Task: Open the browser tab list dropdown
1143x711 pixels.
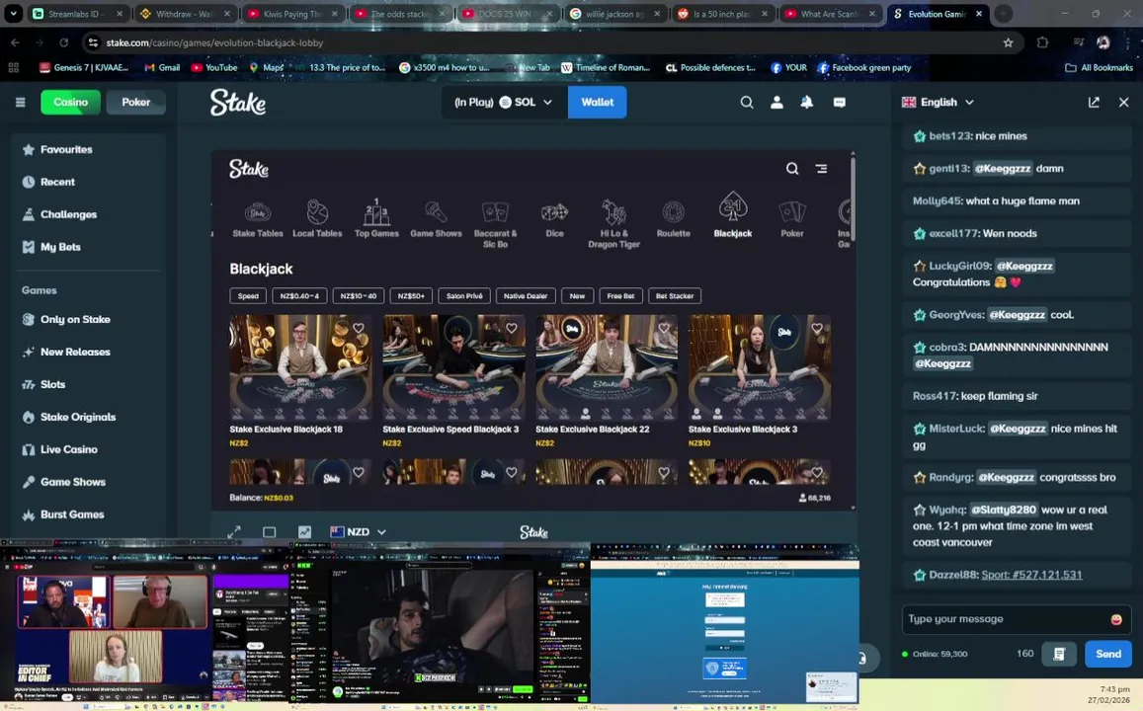Action: coord(13,13)
